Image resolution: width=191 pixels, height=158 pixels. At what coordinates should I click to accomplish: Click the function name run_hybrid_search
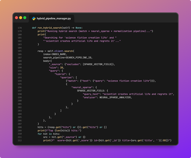point(50,28)
